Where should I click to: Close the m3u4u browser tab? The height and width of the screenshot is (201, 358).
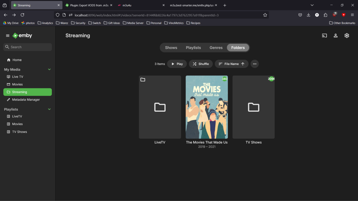(x=163, y=5)
